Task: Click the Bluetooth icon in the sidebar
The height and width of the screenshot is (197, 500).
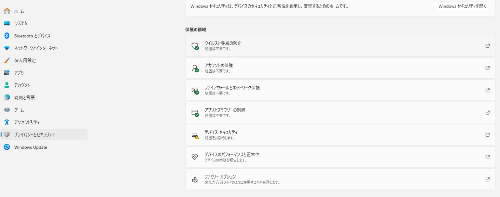Action: [x=7, y=36]
